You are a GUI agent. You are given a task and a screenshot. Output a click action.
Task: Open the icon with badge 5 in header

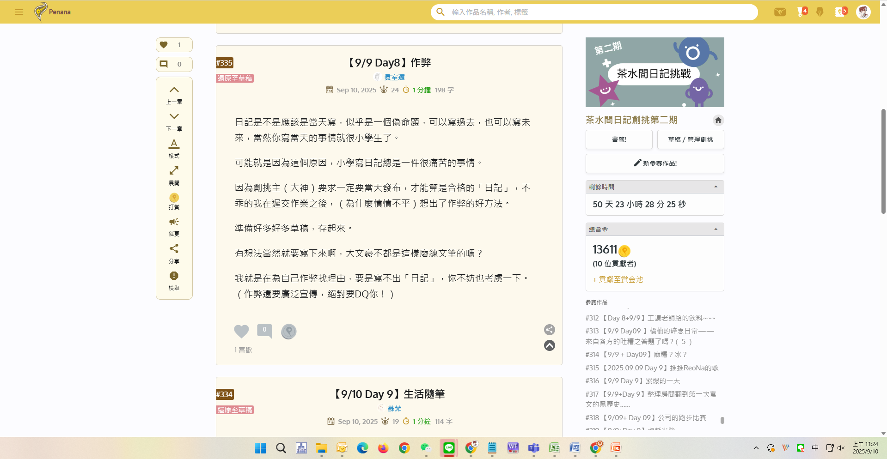coord(841,12)
